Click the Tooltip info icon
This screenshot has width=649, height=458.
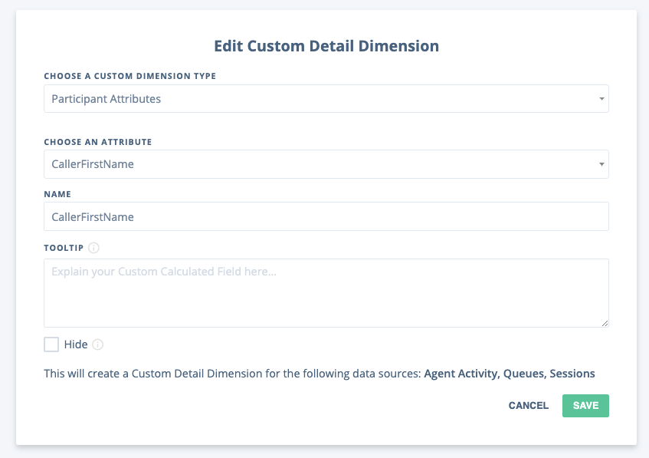[94, 248]
